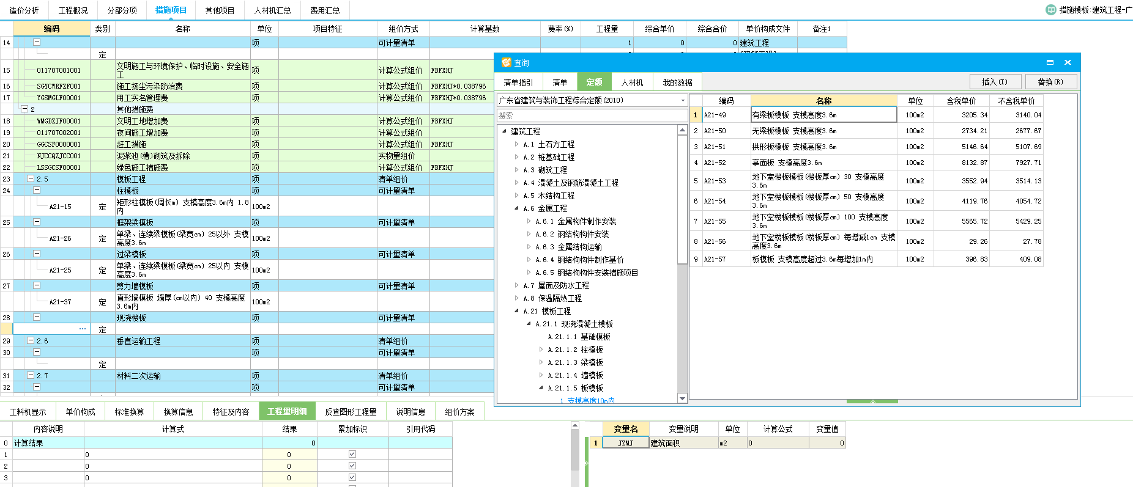Click the 含税单价 column header
1133x487 pixels.
pyautogui.click(x=961, y=101)
